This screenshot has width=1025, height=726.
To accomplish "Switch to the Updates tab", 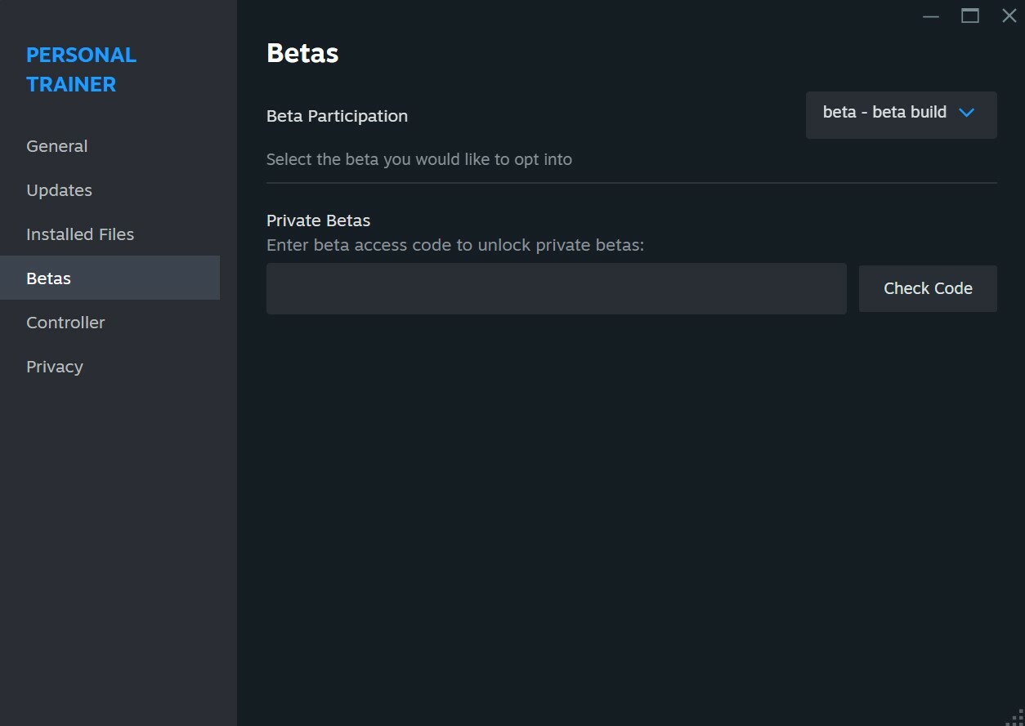I will 110,190.
